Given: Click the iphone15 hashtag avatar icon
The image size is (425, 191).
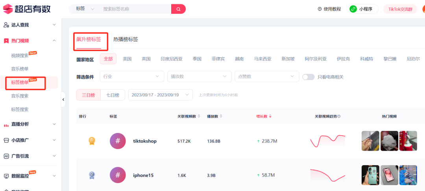Looking at the screenshot, I should [118, 175].
